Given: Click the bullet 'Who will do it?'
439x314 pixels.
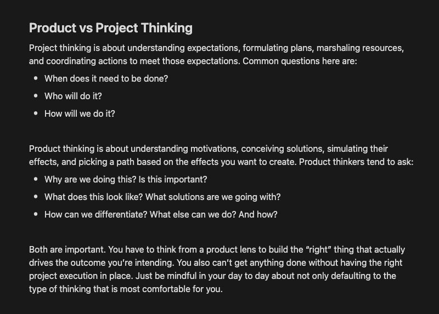Looking at the screenshot, I should (x=73, y=96).
